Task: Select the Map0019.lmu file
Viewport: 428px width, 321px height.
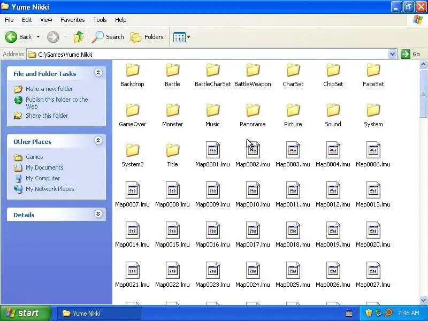Action: coord(333,235)
